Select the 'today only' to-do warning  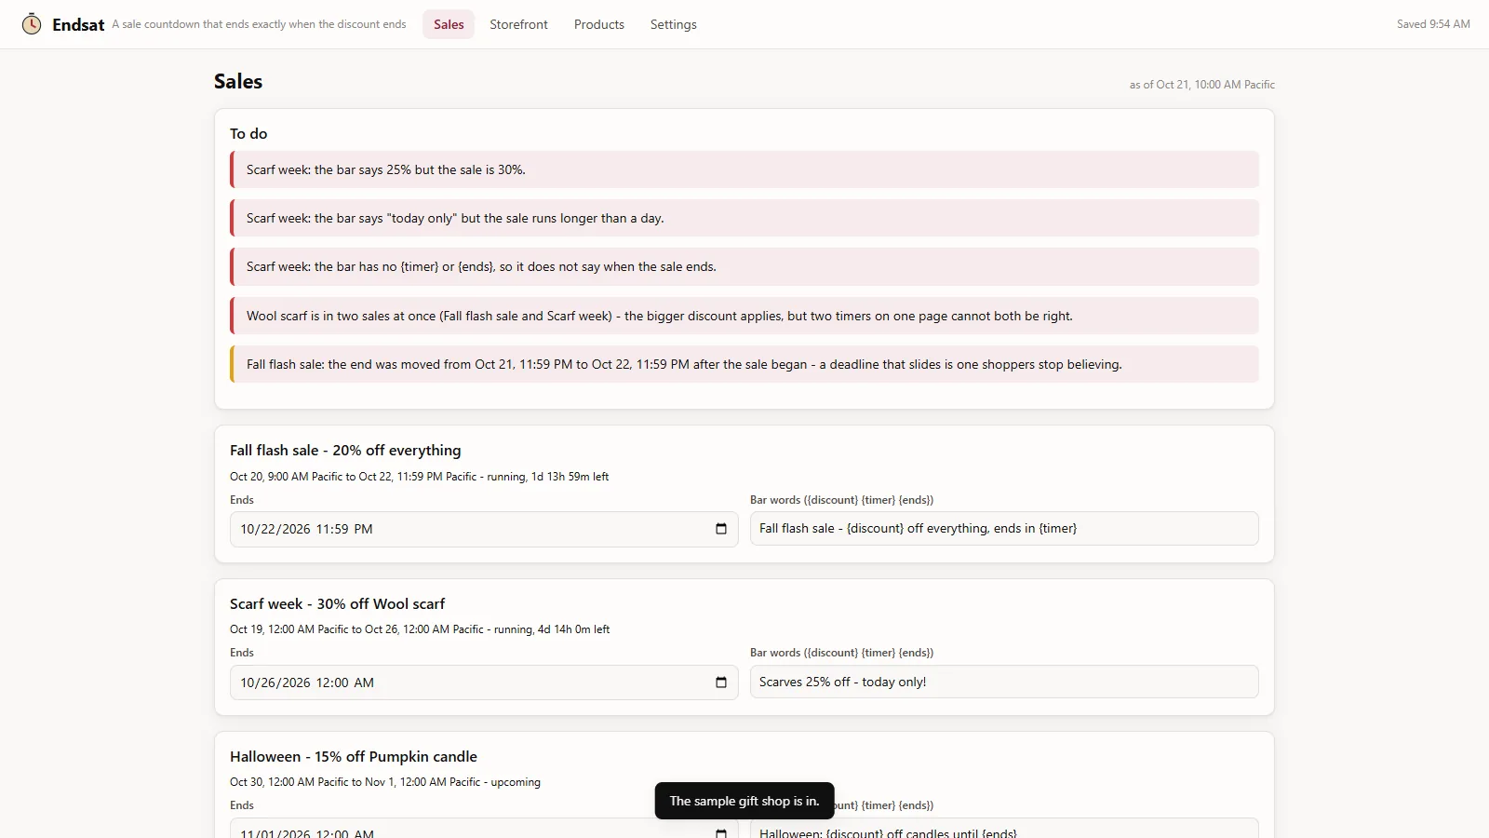click(x=744, y=218)
